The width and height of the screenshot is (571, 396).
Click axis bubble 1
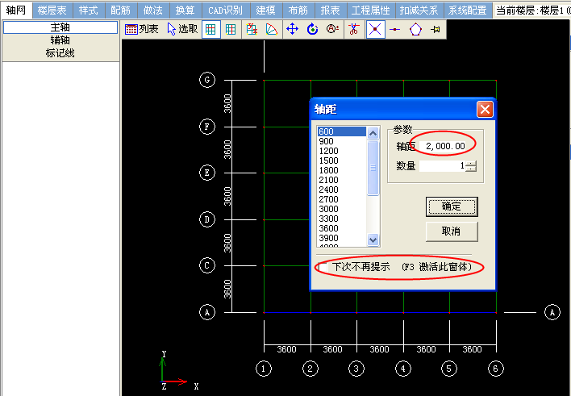click(x=264, y=369)
